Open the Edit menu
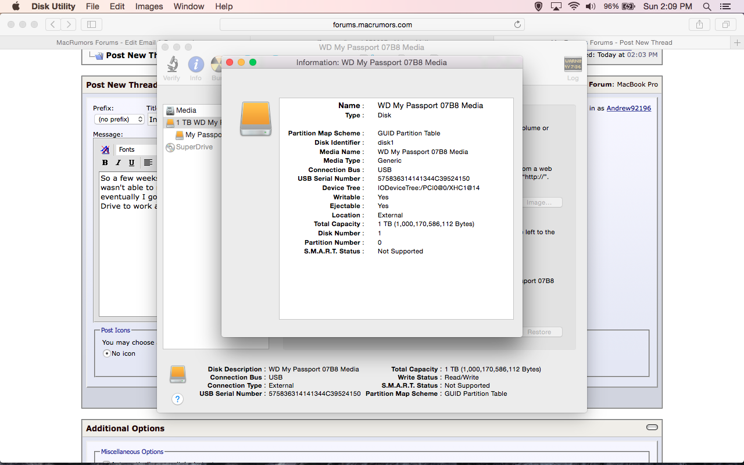Screen dimensions: 744x465 (117, 6)
